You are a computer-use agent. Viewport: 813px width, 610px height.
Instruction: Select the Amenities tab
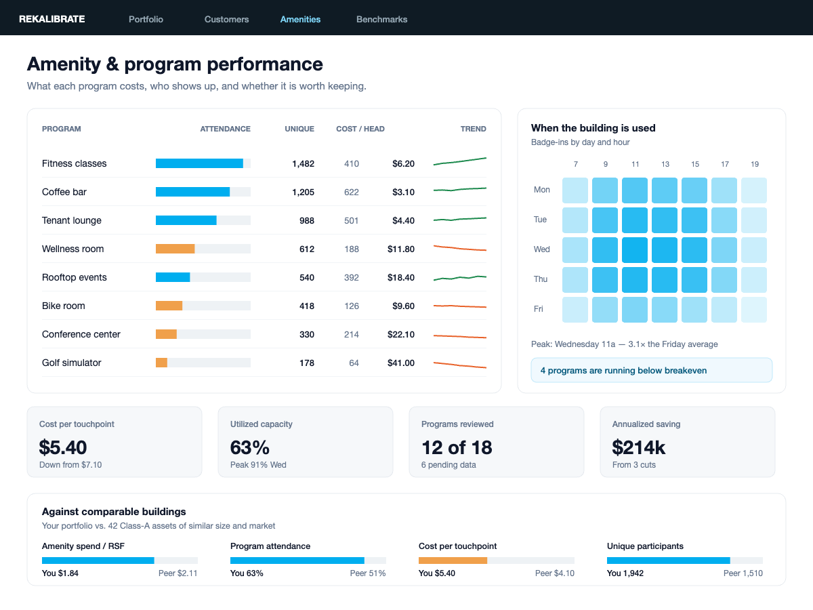tap(300, 19)
